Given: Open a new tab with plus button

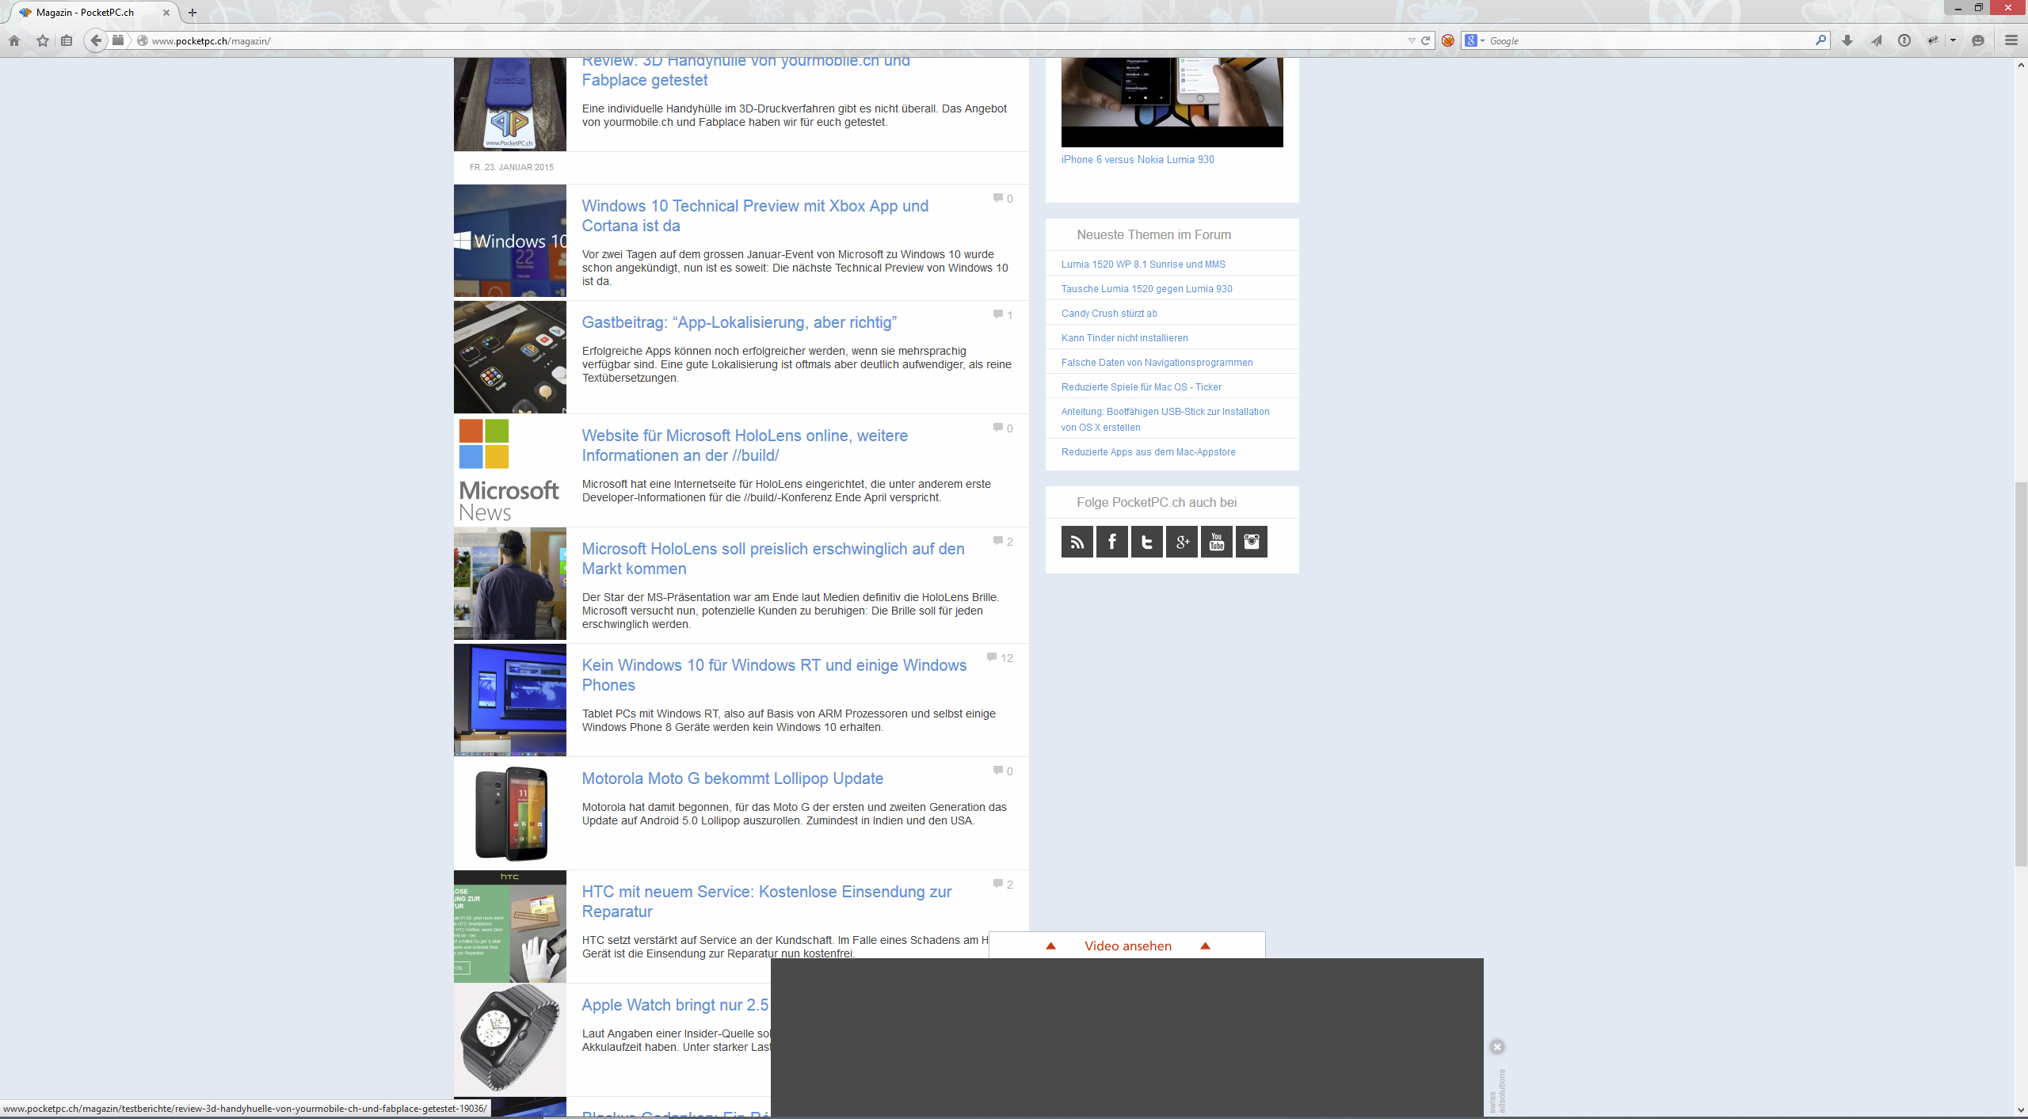Looking at the screenshot, I should point(193,13).
